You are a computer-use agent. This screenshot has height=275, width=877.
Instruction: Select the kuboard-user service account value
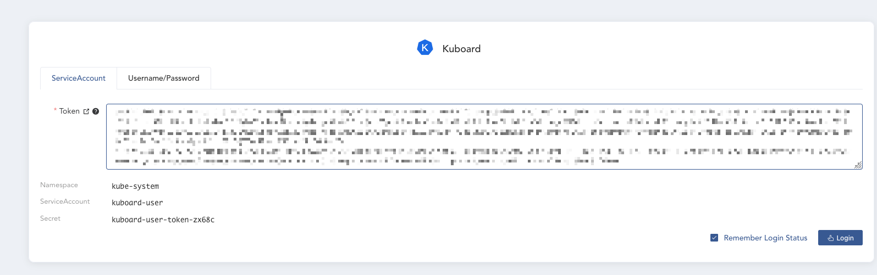(x=137, y=203)
